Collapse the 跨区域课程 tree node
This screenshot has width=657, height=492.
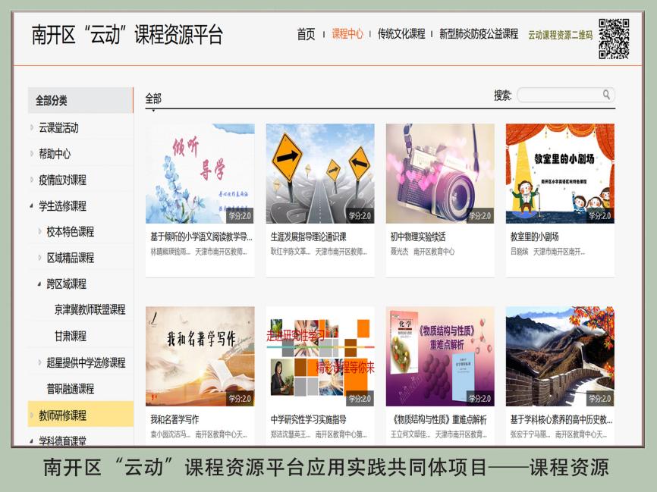39,284
